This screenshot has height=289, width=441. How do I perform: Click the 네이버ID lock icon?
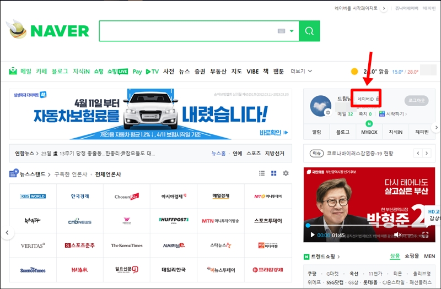[377, 99]
